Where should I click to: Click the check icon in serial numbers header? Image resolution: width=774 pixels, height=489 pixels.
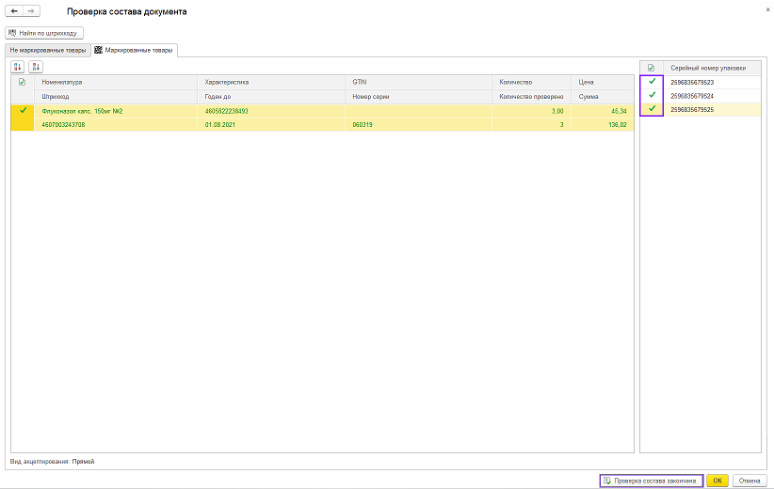(x=651, y=68)
